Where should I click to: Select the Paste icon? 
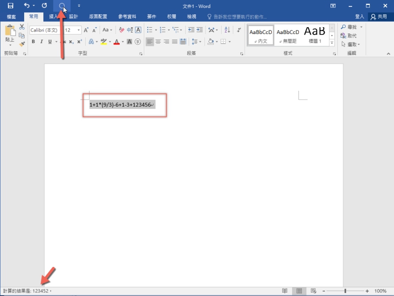pyautogui.click(x=10, y=32)
